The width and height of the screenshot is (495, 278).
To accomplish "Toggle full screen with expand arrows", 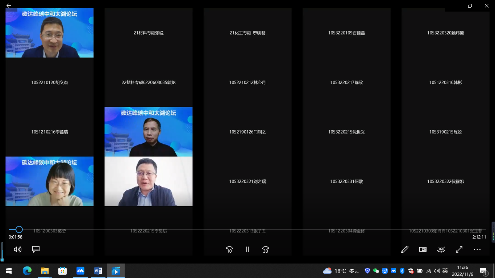I will tap(459, 249).
